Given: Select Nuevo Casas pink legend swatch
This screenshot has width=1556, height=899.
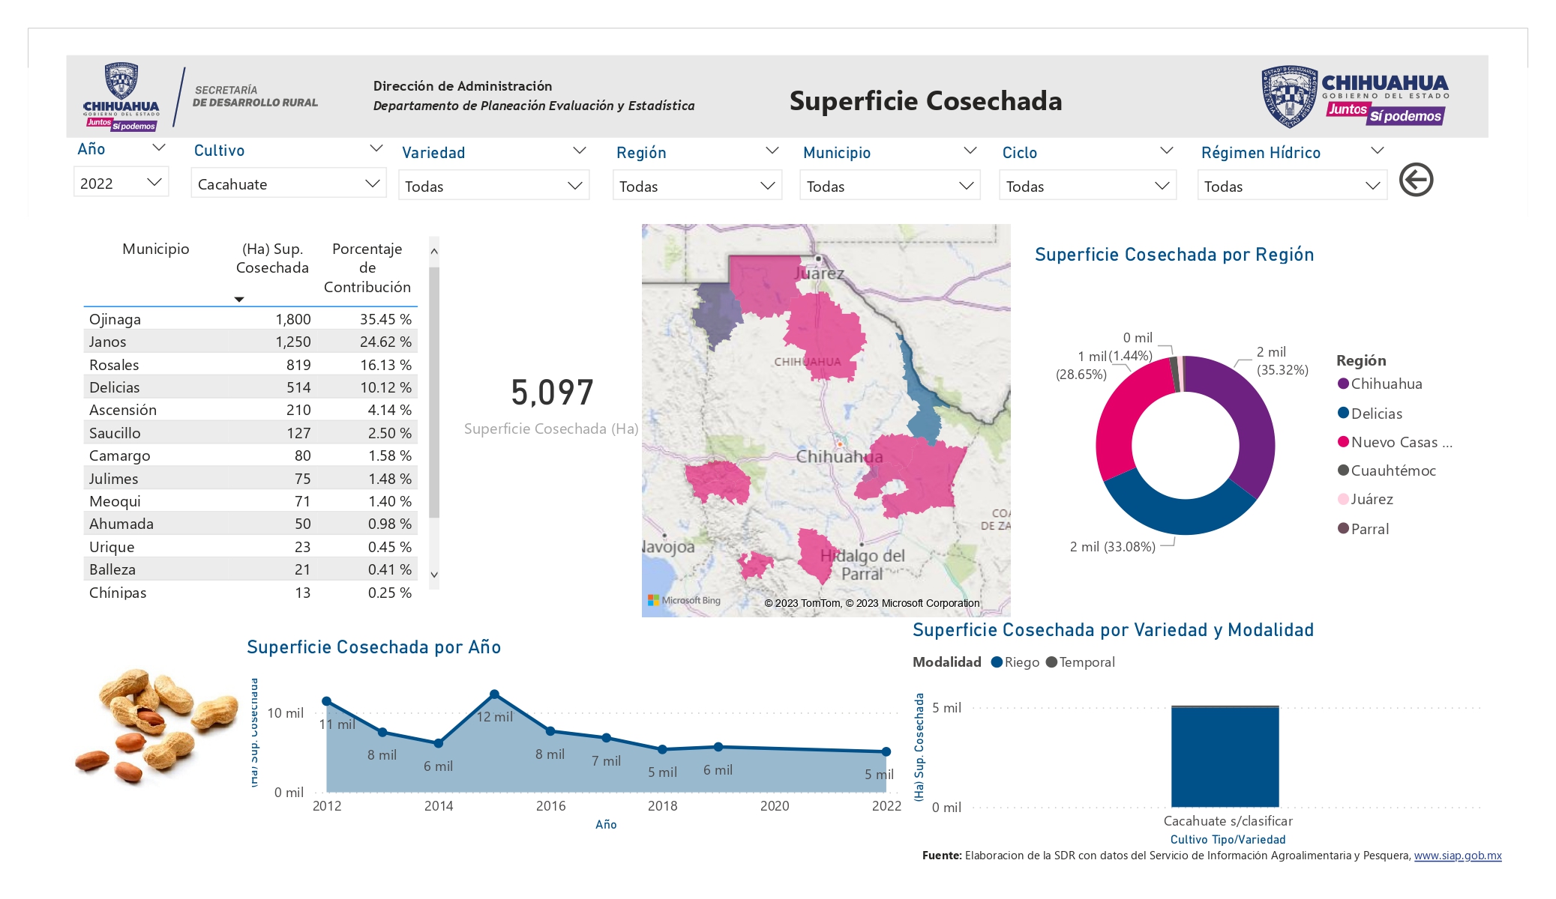Looking at the screenshot, I should tap(1343, 441).
